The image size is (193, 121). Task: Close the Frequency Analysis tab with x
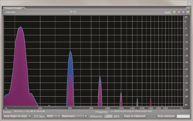23,8
